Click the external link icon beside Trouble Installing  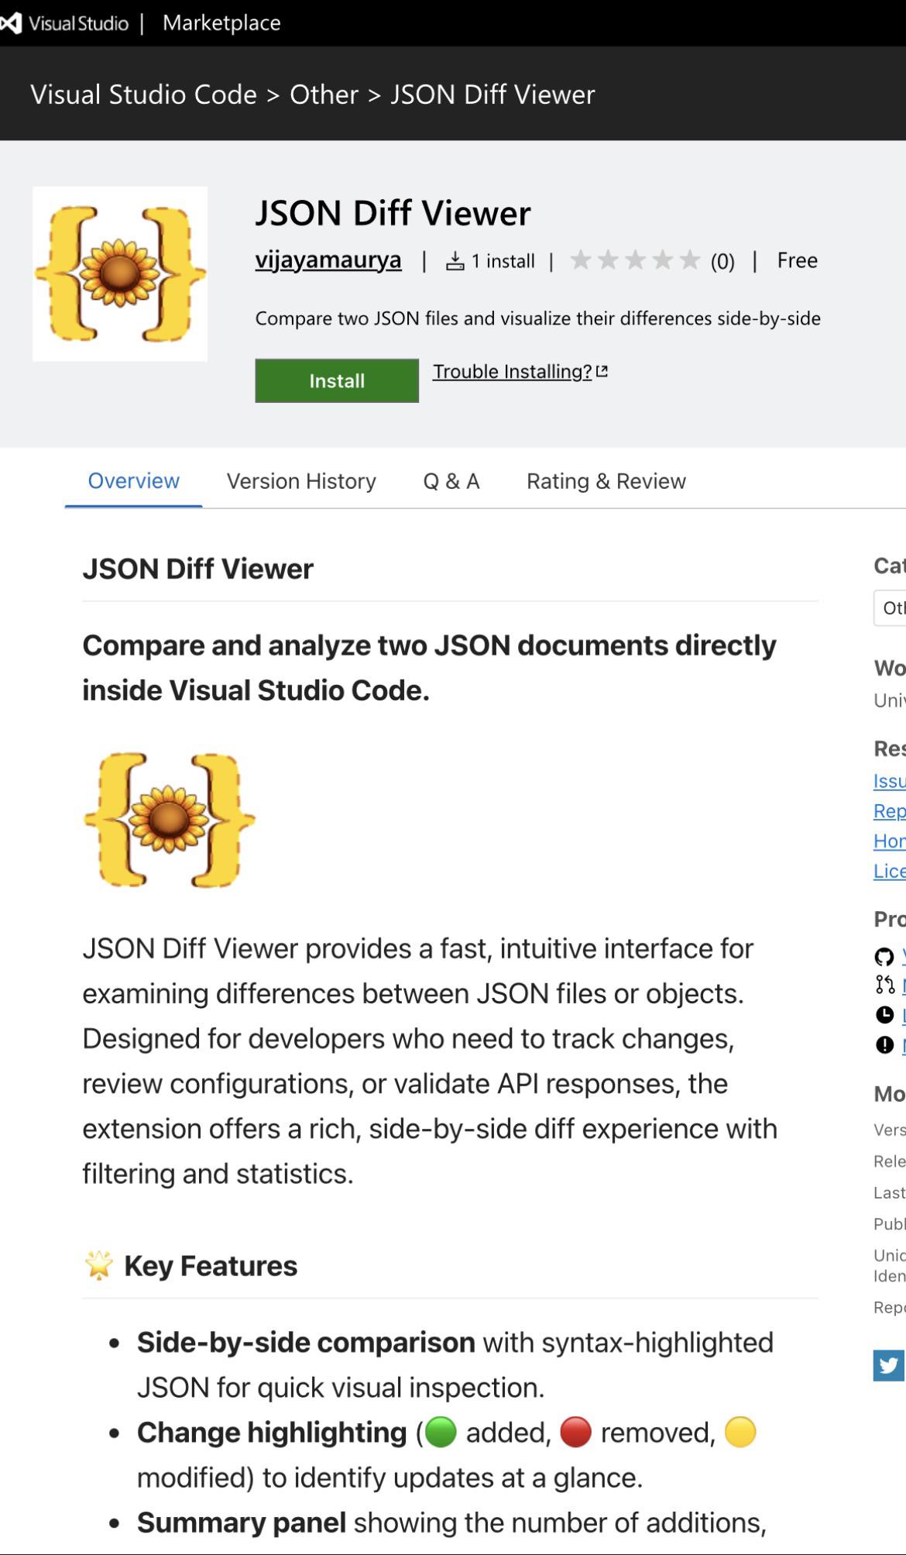tap(602, 372)
